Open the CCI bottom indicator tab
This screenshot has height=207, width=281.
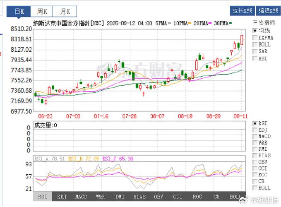[178, 197]
